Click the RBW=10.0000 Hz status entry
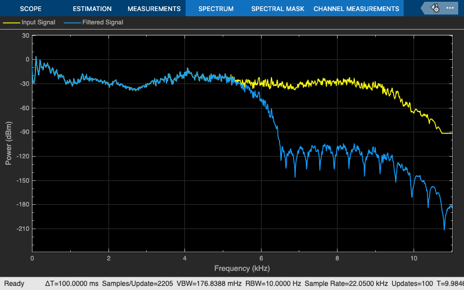The height and width of the screenshot is (290, 464). pos(273,284)
